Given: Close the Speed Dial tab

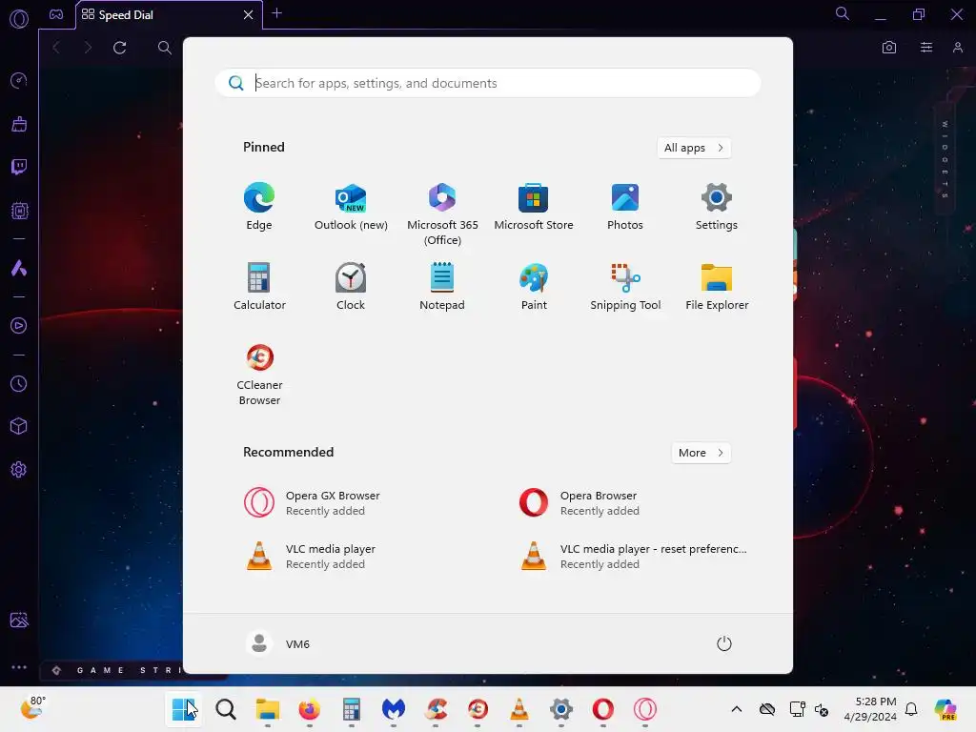Looking at the screenshot, I should click(248, 15).
